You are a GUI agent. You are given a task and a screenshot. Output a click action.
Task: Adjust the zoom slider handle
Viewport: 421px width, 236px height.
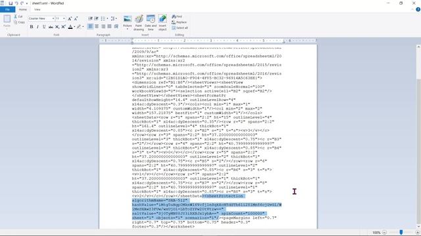(401, 232)
